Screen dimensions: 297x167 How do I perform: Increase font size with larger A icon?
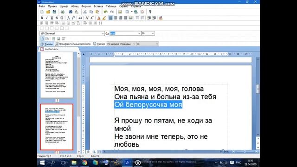click(x=87, y=18)
